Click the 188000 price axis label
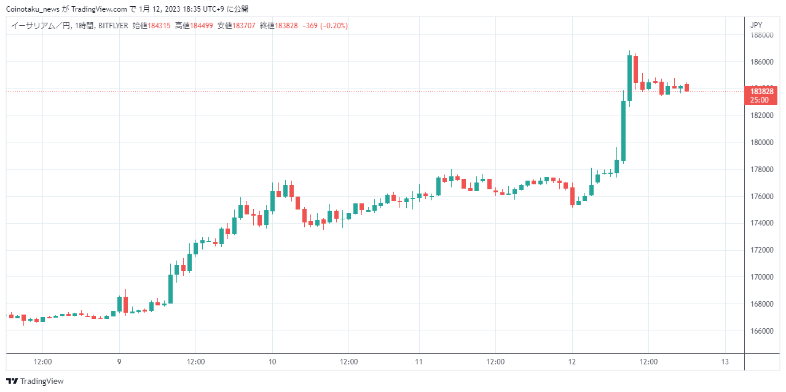This screenshot has height=392, width=786. pos(761,35)
